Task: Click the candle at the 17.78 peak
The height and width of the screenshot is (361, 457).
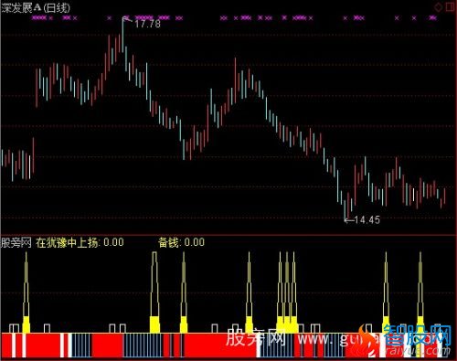Action: (x=122, y=35)
